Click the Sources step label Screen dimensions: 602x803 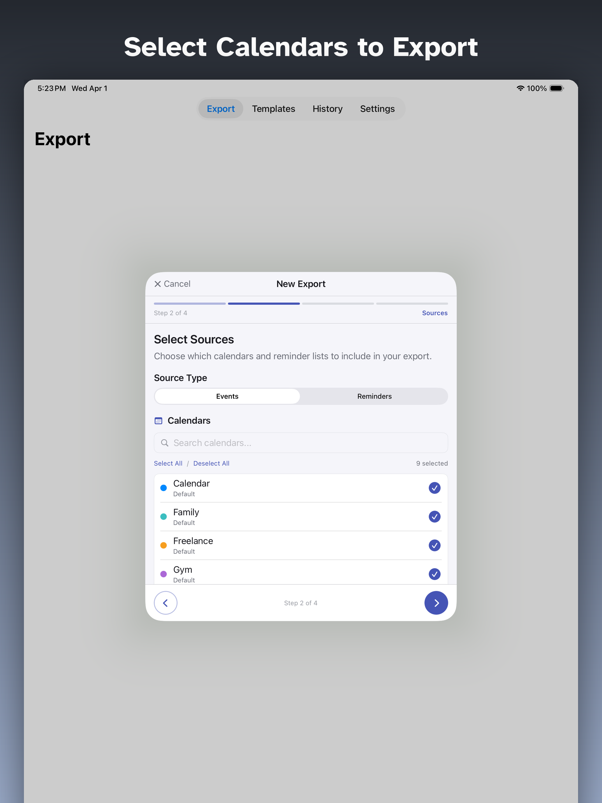[435, 313]
